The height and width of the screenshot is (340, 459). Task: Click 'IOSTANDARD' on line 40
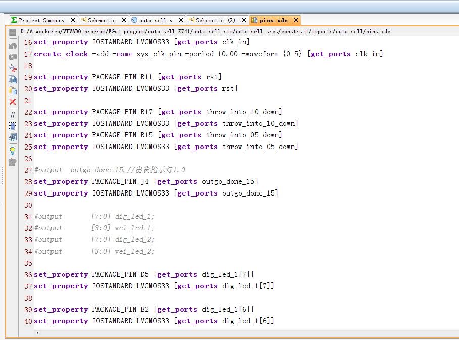coord(113,321)
